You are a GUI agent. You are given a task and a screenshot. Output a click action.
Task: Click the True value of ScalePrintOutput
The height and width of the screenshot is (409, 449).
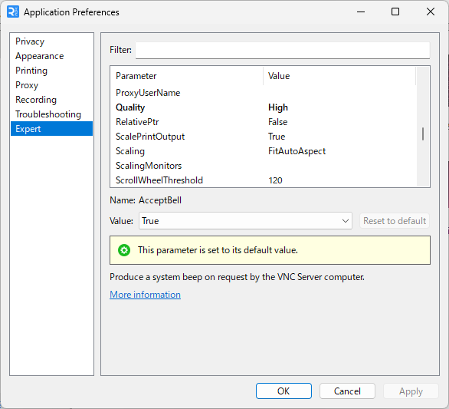click(x=277, y=137)
